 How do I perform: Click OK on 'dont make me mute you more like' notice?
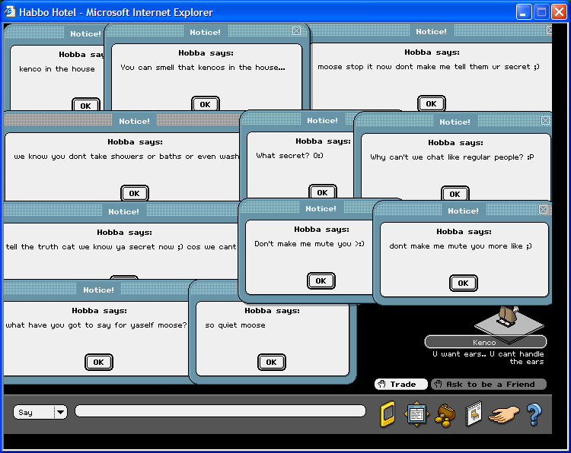click(463, 283)
